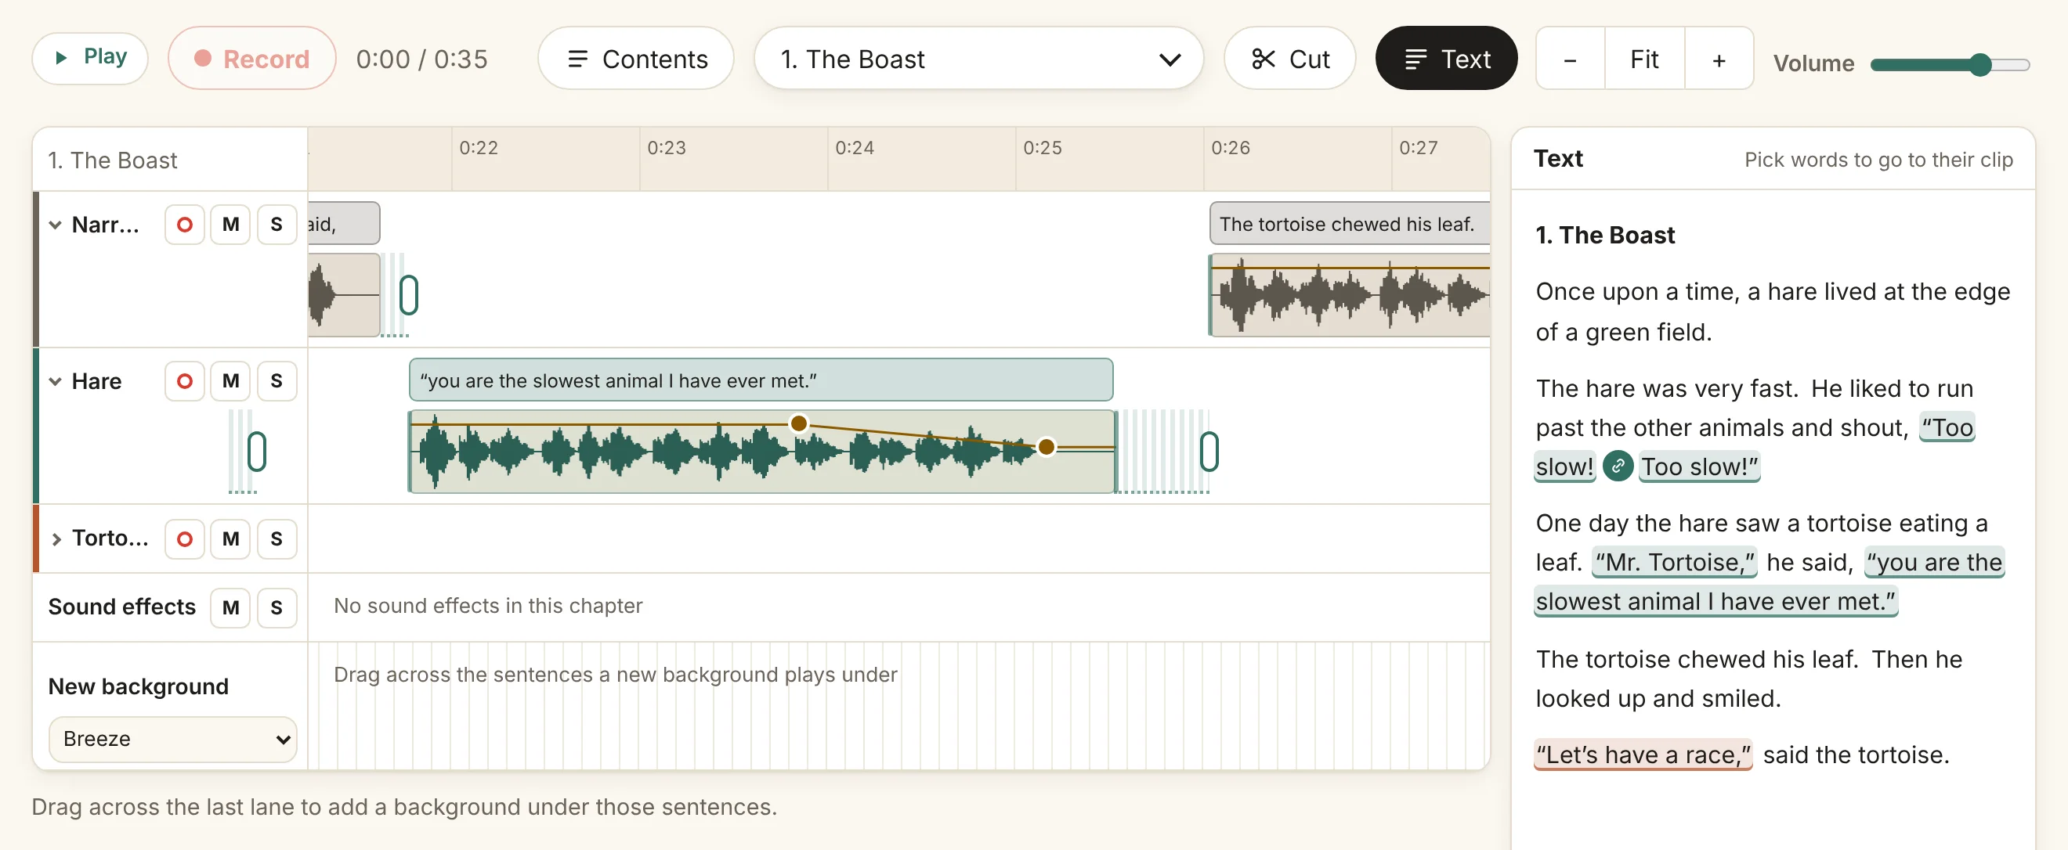Go to the second 'Too slow!' phrase clip
2068x850 pixels.
[x=1699, y=466]
